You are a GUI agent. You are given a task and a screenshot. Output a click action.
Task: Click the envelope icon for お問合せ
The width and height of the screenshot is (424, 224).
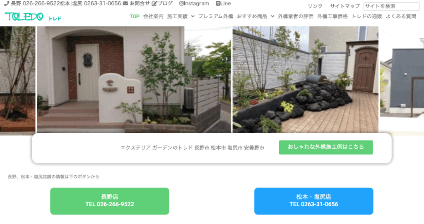coord(125,3)
